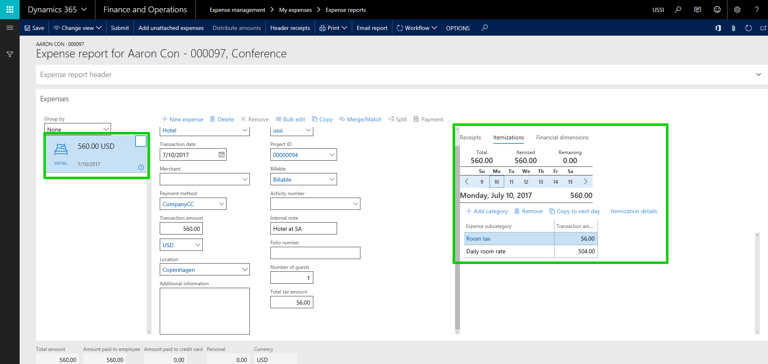This screenshot has height=364, width=768.
Task: Open the OPTIONS tab
Action: 458,28
